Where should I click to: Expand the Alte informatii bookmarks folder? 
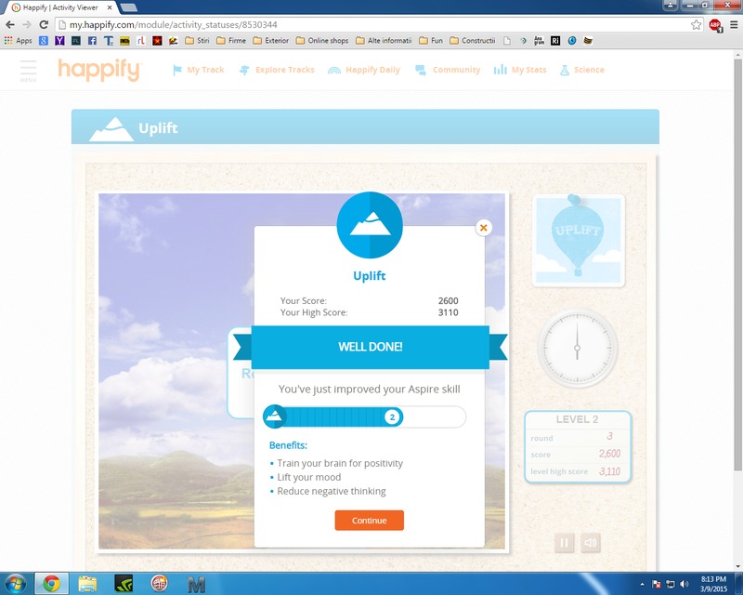(x=384, y=41)
